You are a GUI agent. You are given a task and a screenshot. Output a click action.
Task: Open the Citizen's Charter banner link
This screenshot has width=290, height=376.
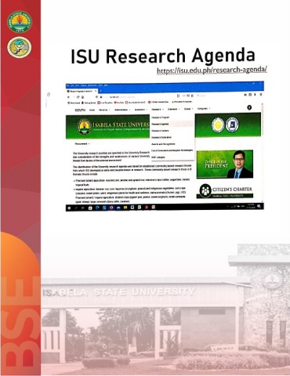click(x=225, y=191)
